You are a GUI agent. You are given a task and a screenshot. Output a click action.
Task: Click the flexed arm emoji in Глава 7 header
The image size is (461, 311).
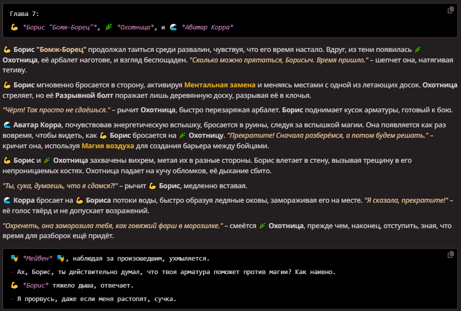[14, 27]
